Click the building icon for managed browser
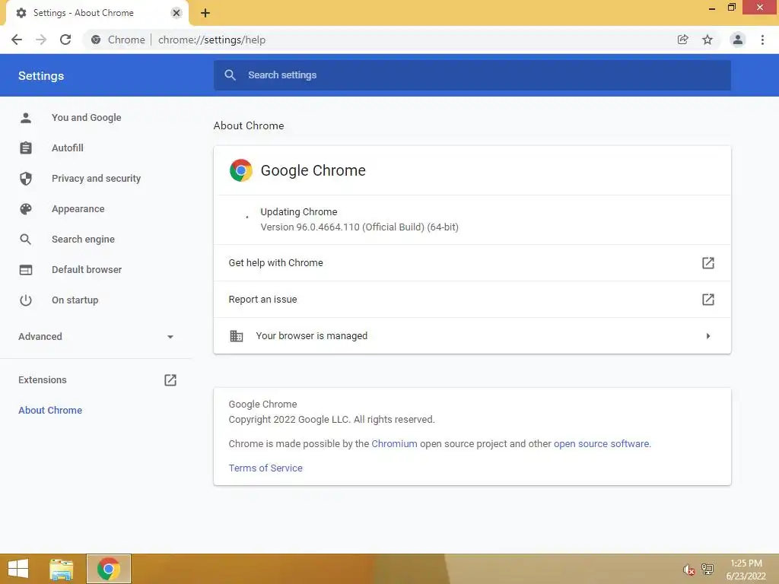The width and height of the screenshot is (779, 584). 237,335
